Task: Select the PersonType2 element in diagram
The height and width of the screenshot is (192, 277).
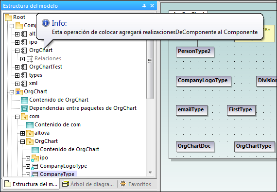Action: click(195, 52)
